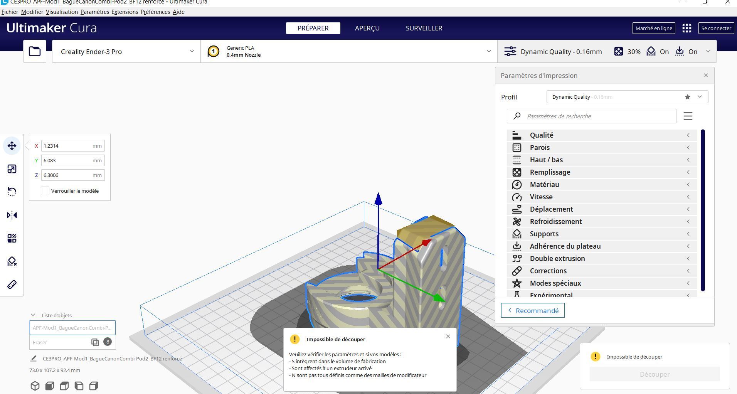Expand the Remplissage settings section

602,172
